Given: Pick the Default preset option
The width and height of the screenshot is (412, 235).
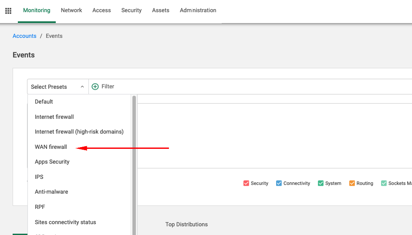Looking at the screenshot, I should point(44,101).
